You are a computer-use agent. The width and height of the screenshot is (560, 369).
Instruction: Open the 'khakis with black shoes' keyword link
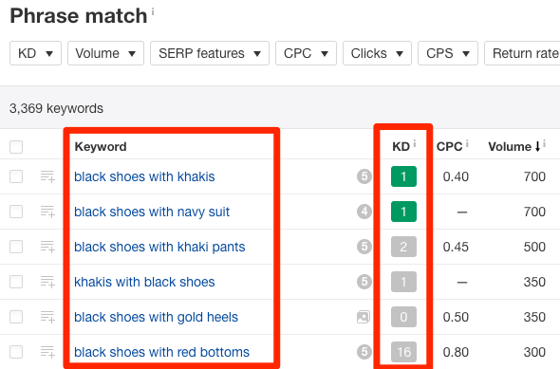pos(144,282)
